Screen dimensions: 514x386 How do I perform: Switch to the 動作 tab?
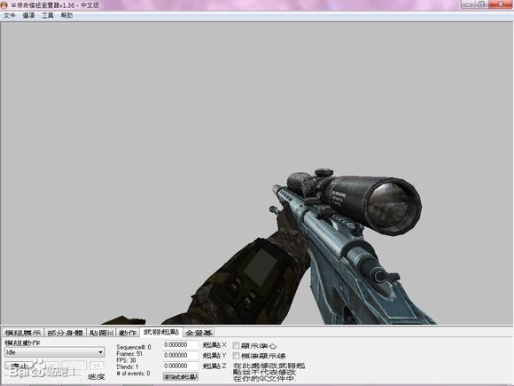(x=128, y=333)
